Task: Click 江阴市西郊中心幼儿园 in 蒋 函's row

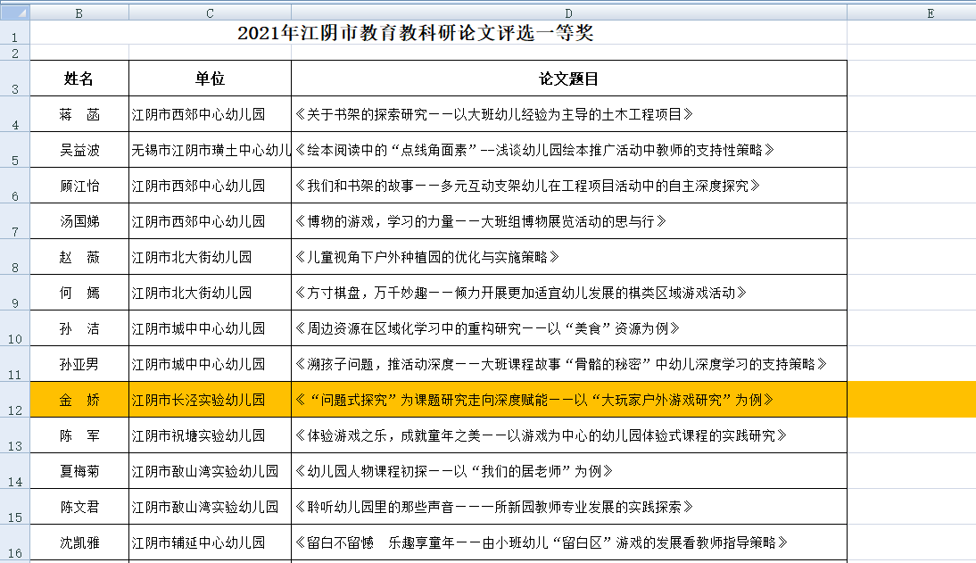Action: [210, 114]
